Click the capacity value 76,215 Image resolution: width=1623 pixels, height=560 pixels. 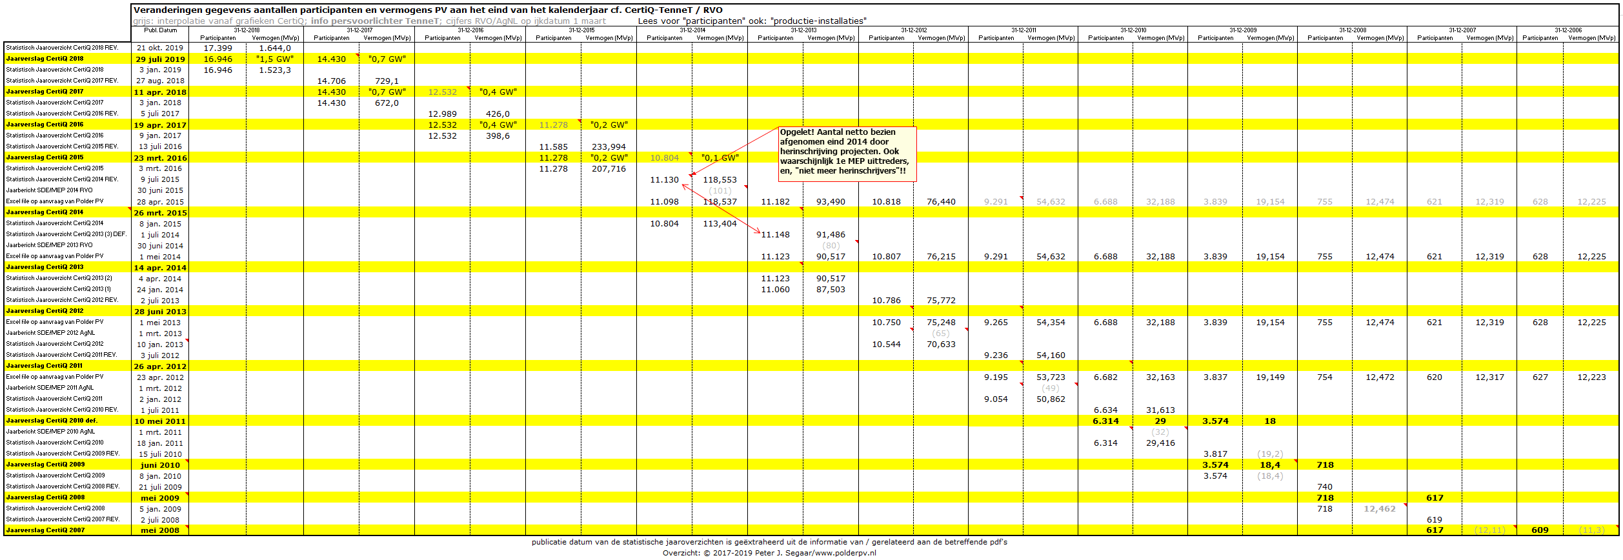point(942,256)
